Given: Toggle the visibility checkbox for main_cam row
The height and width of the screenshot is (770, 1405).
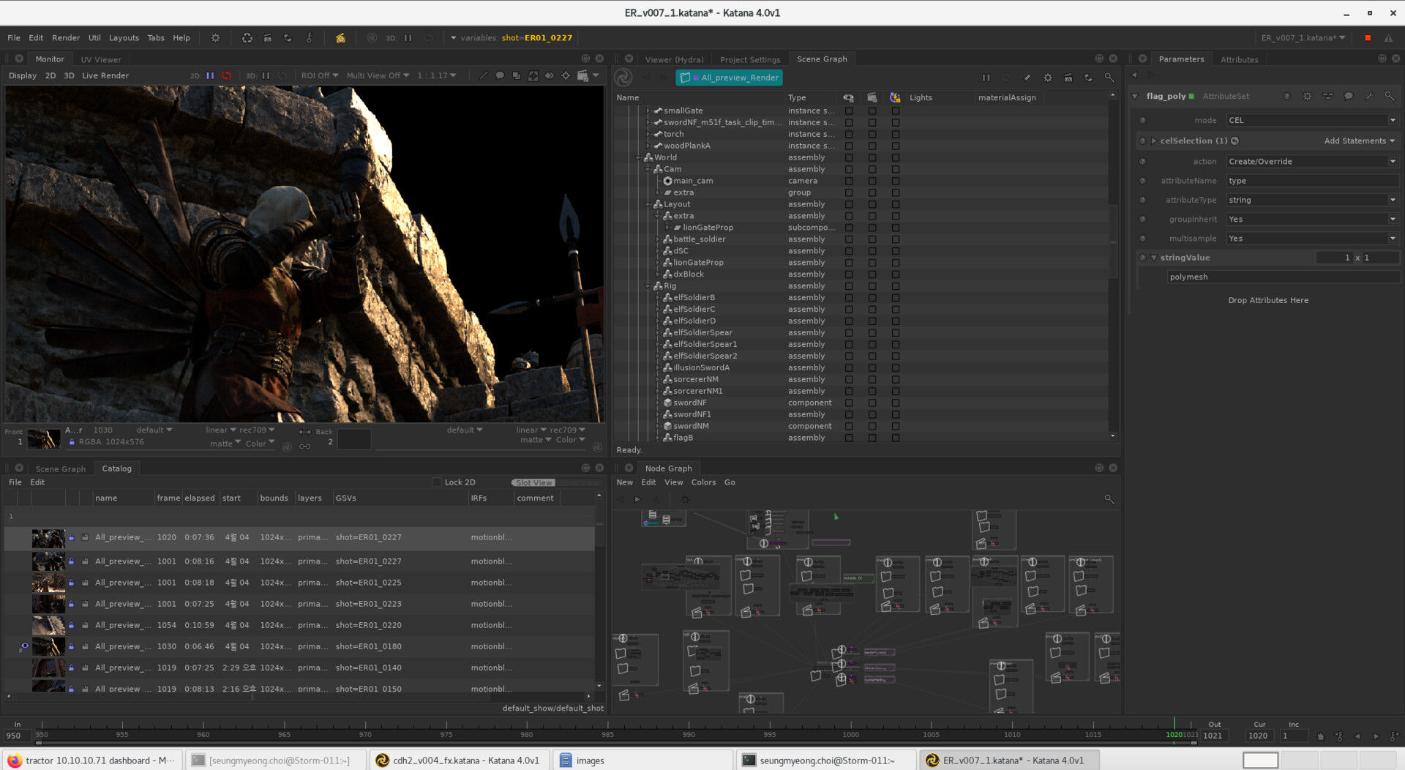Looking at the screenshot, I should point(849,181).
